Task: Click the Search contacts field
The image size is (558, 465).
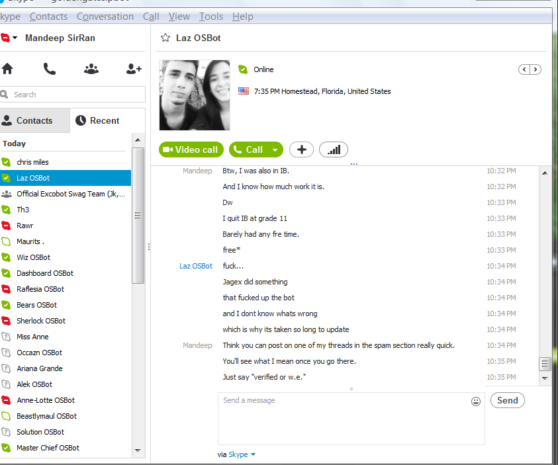Action: pos(73,94)
